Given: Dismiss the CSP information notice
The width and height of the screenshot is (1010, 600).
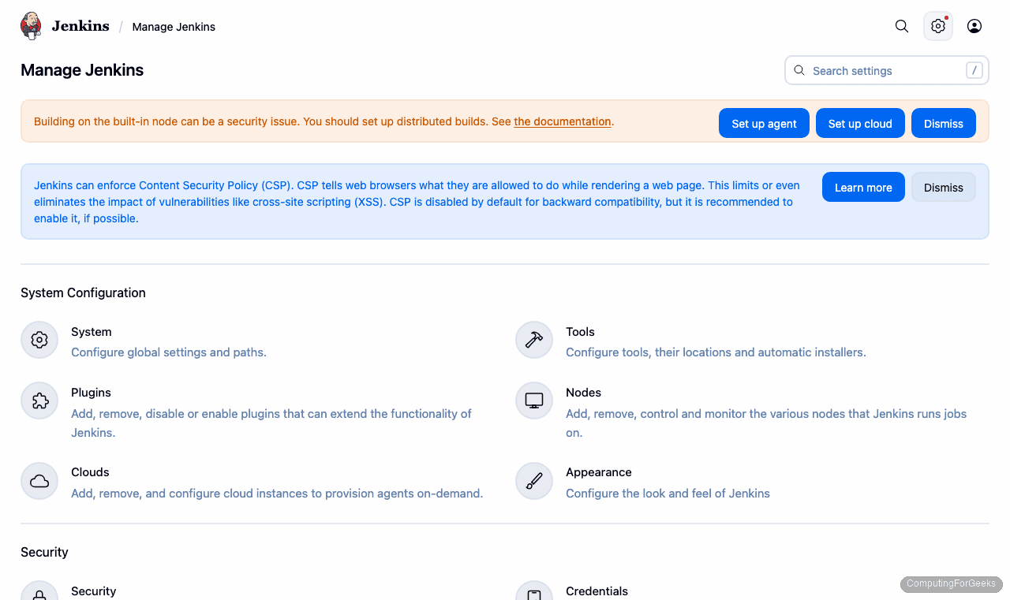Looking at the screenshot, I should [943, 187].
